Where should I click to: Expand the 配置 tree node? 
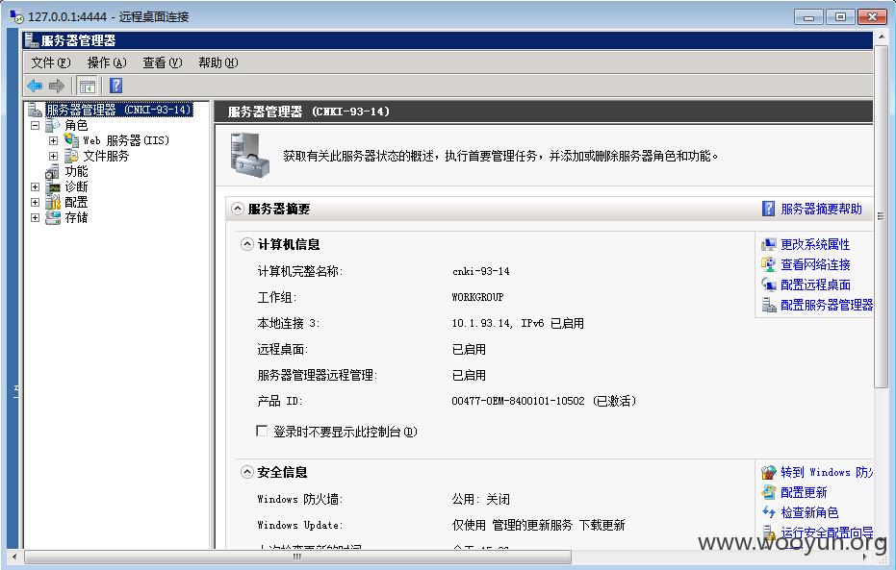36,202
